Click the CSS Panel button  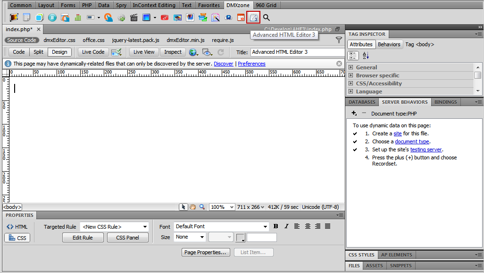127,238
